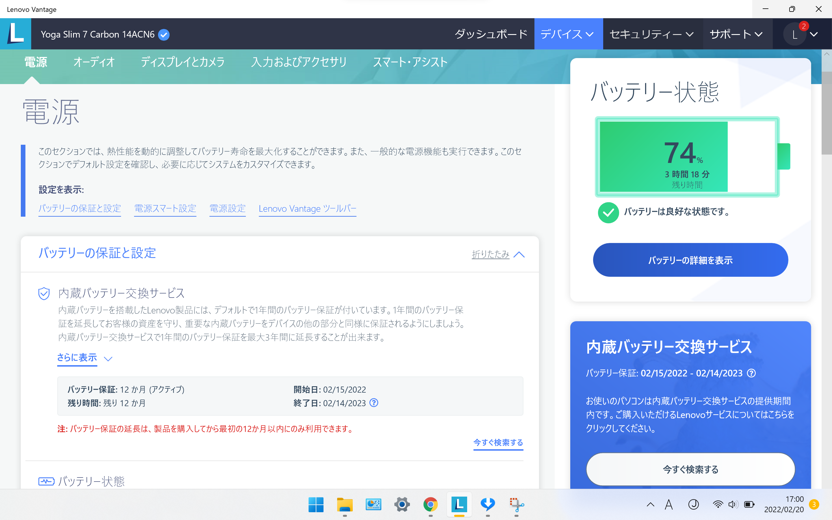Select the 電源 tab
The image size is (832, 520).
pos(36,62)
